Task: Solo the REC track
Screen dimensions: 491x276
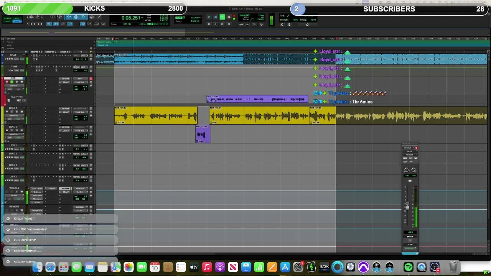Action: pos(17,82)
